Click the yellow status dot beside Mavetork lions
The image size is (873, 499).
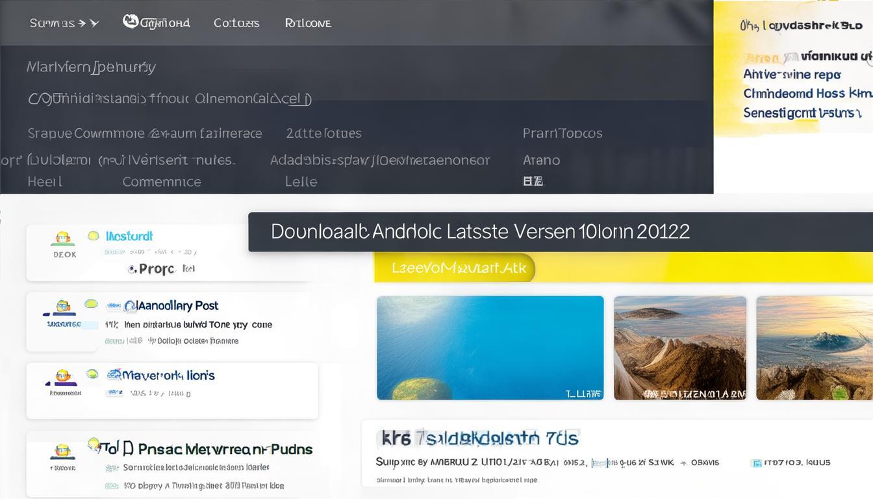(x=92, y=374)
